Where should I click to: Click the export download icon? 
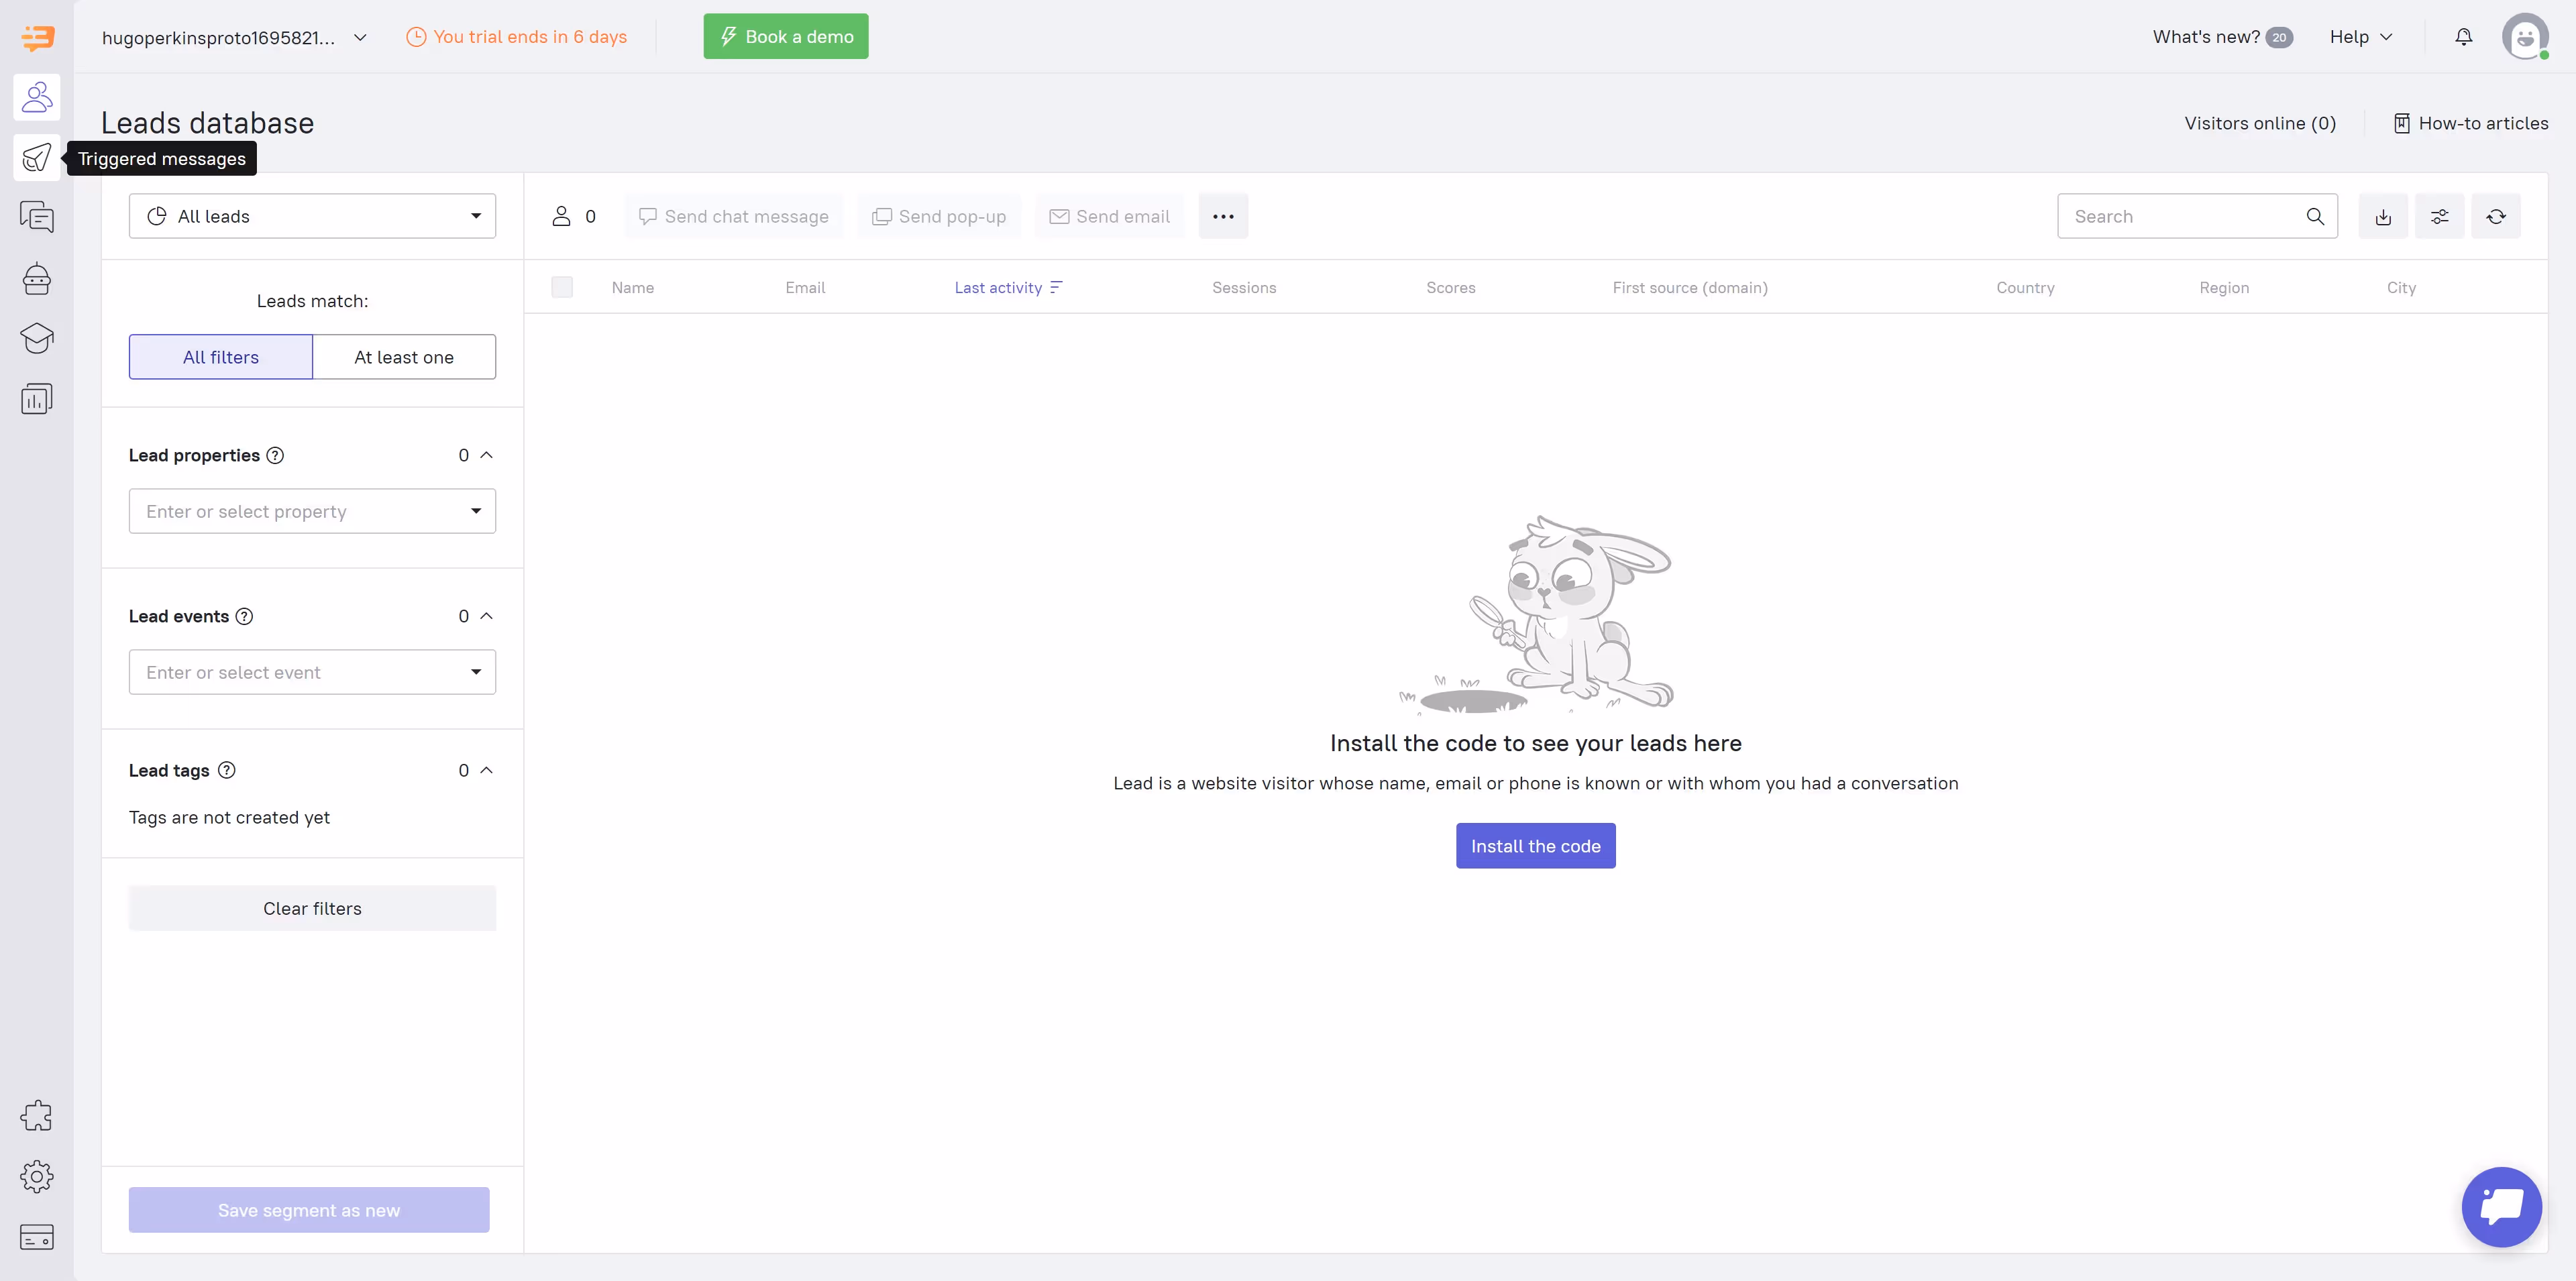[x=2383, y=217]
